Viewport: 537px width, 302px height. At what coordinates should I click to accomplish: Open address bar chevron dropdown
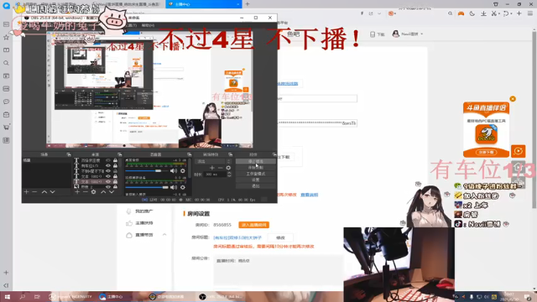click(379, 13)
